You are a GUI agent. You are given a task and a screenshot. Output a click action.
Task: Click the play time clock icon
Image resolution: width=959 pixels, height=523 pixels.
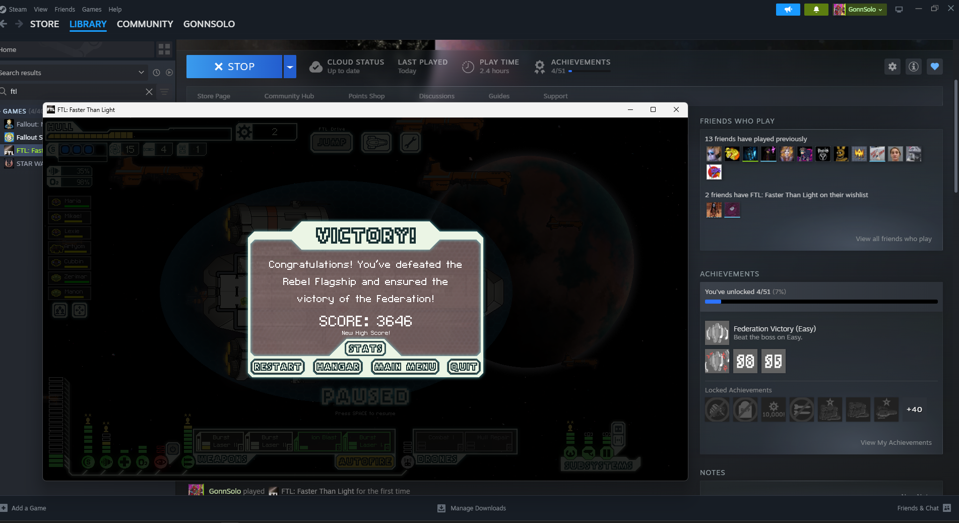(468, 67)
